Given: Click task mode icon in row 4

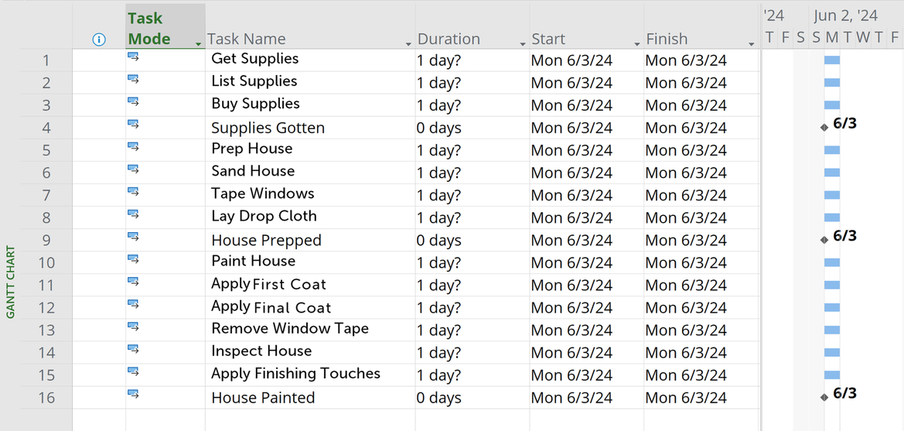Looking at the screenshot, I should pos(133,124).
